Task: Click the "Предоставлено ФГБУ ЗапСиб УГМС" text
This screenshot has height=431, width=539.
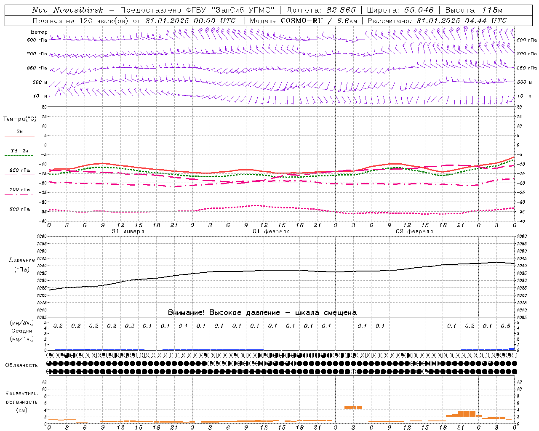Action: (197, 10)
